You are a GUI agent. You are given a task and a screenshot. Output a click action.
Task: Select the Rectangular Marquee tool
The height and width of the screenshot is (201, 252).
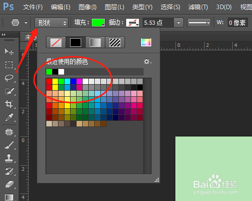click(x=9, y=64)
